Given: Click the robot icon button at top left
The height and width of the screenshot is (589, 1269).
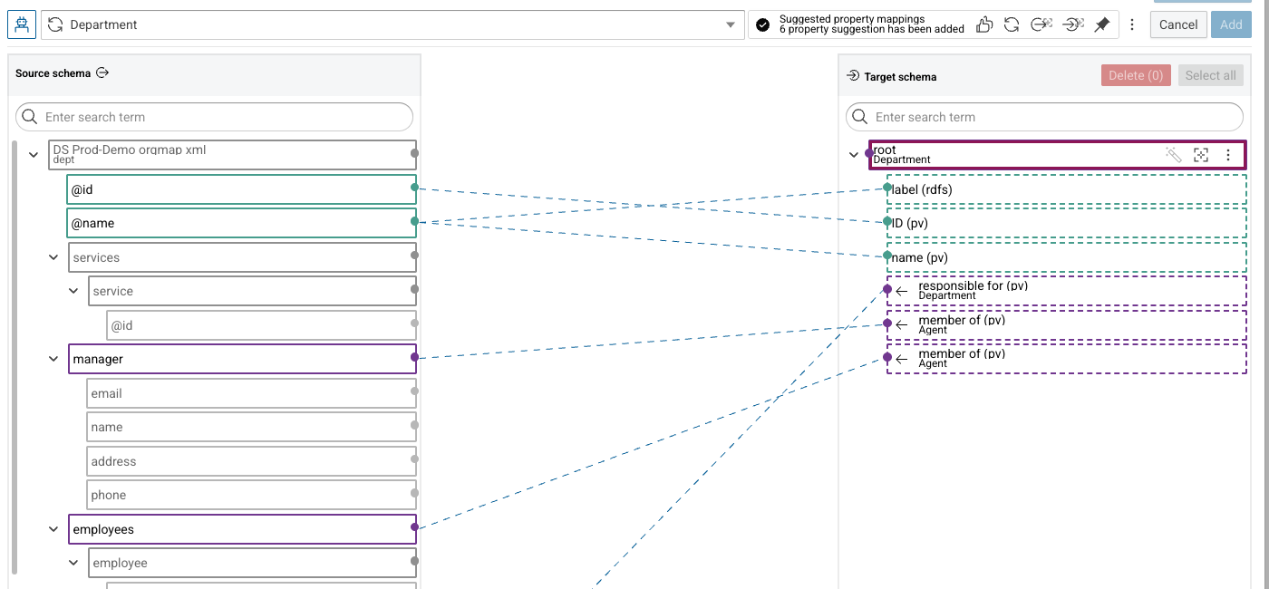Looking at the screenshot, I should coord(22,24).
